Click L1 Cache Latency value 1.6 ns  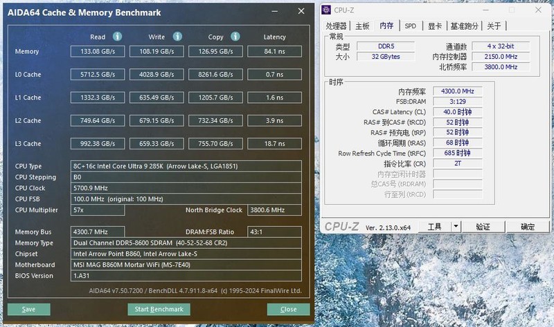click(274, 97)
